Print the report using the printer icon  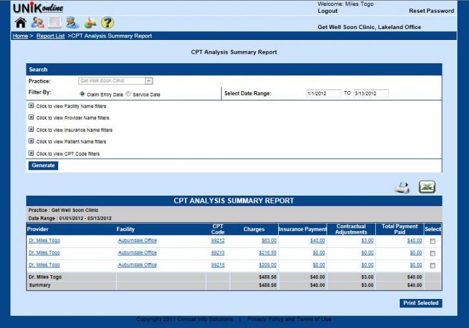[402, 188]
